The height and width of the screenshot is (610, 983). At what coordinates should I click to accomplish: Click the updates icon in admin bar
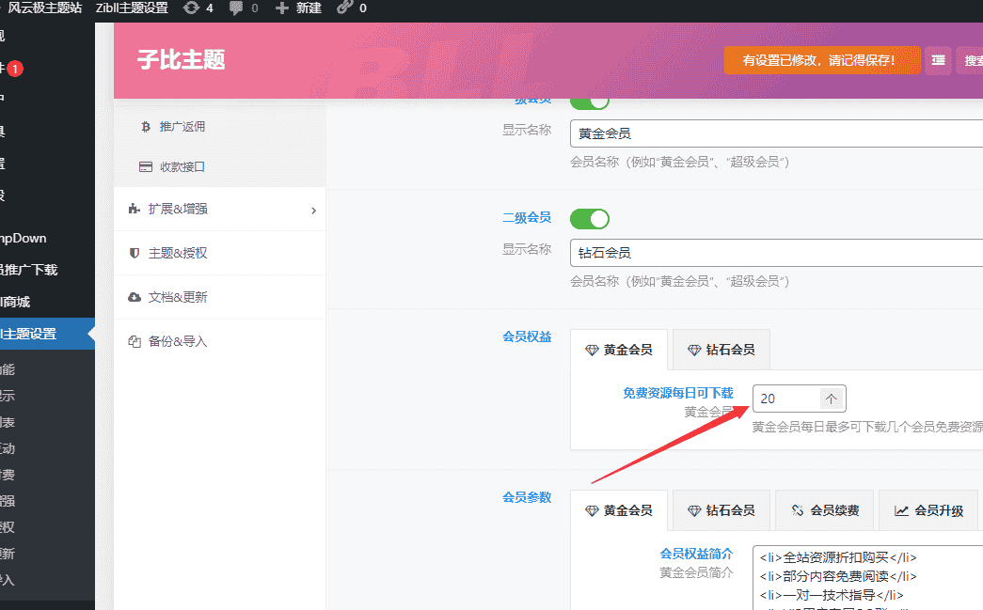click(192, 8)
